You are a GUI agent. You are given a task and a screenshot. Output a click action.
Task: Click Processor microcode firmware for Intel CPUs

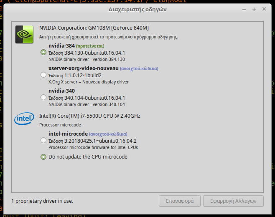point(93,147)
